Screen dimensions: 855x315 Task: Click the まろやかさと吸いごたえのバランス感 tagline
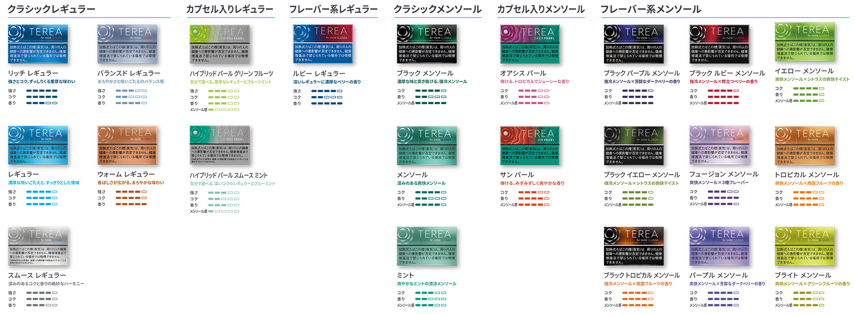coord(130,81)
